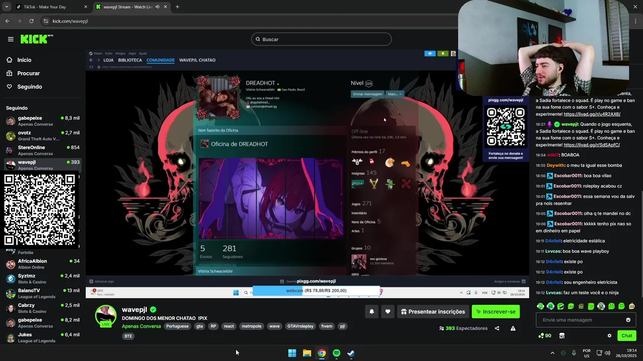Insert the first quick emote above chat input

(541, 306)
